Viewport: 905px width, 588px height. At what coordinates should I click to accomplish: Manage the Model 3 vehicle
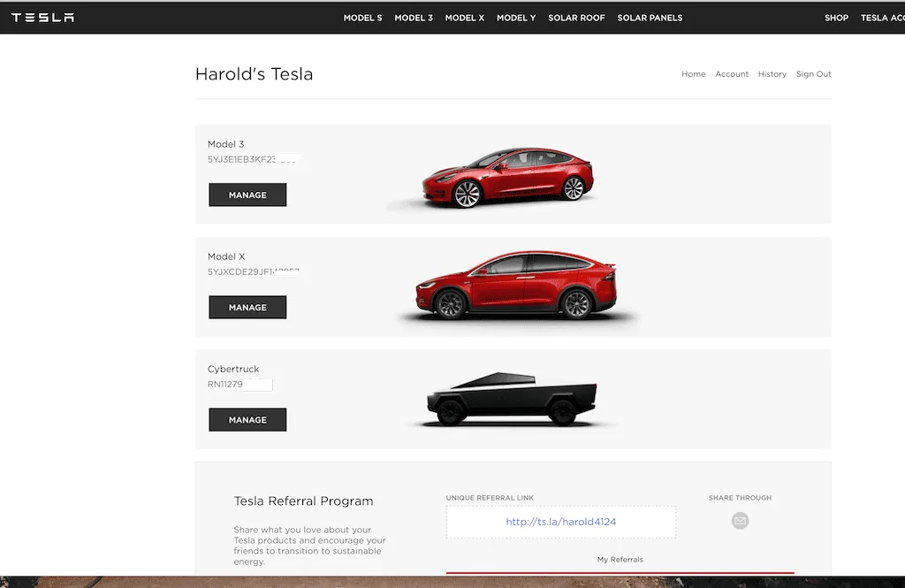[x=247, y=195]
